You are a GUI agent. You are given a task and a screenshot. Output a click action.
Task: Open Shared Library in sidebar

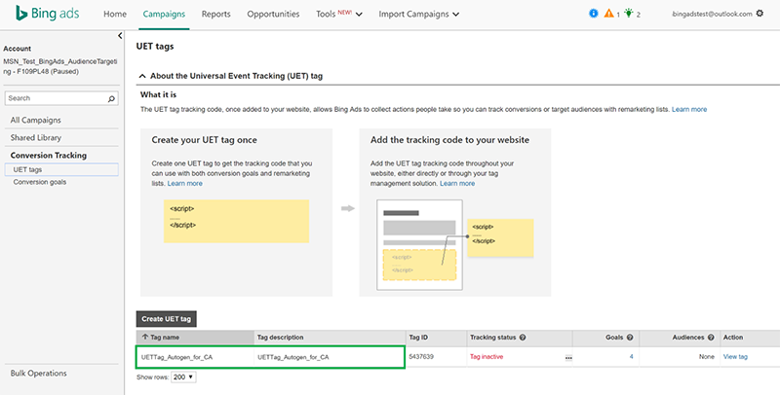pos(36,137)
